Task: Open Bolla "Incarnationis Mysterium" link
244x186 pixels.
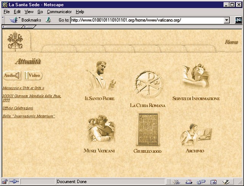Action: [29, 116]
